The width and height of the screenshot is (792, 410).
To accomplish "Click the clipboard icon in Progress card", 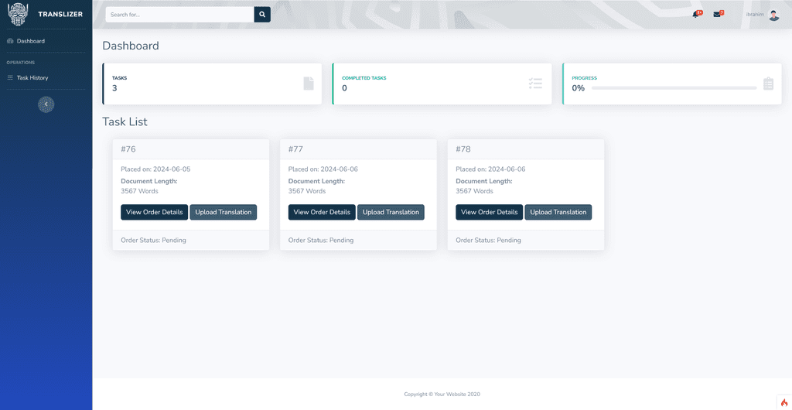I will click(x=768, y=84).
